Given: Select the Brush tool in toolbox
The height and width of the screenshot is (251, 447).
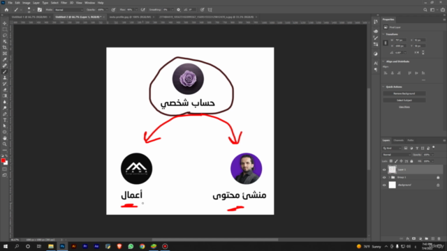Looking at the screenshot, I should point(5,72).
